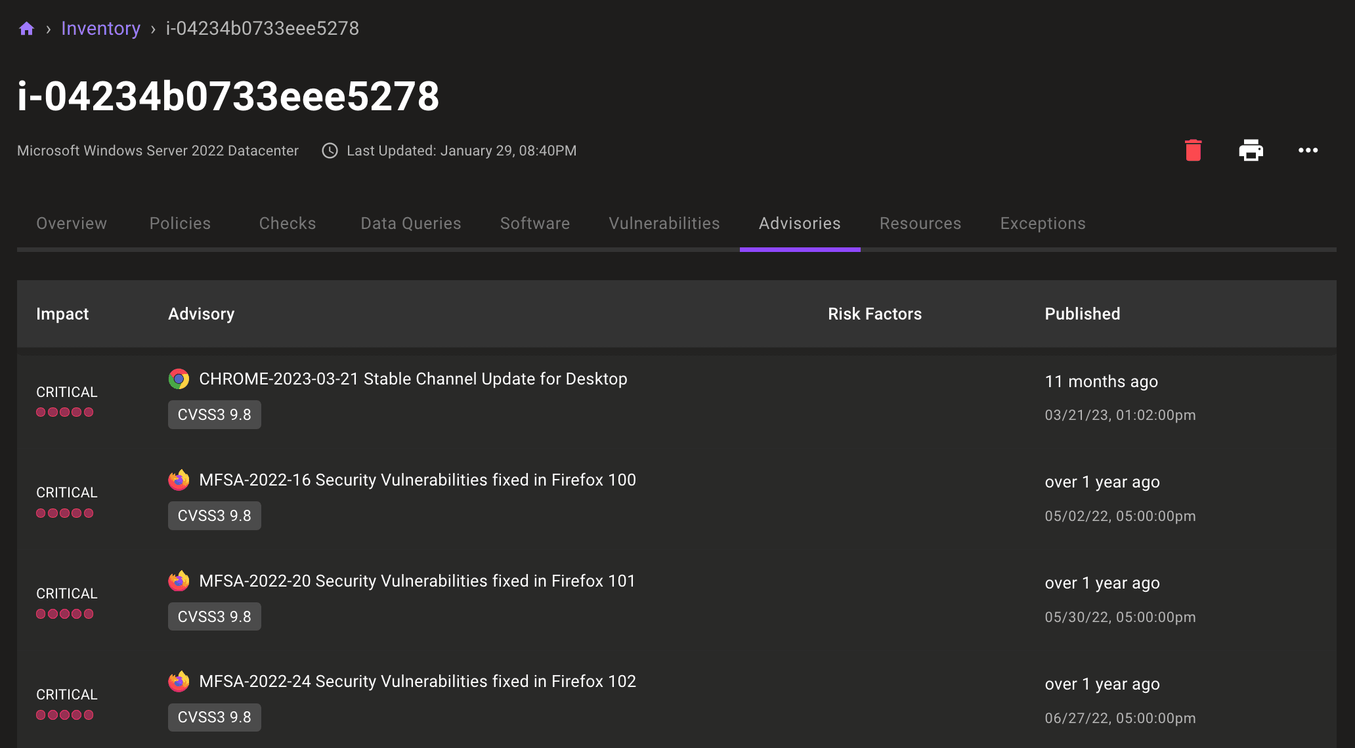Screen dimensions: 1355x748
Task: Open the Data Queries tab
Action: 410,223
